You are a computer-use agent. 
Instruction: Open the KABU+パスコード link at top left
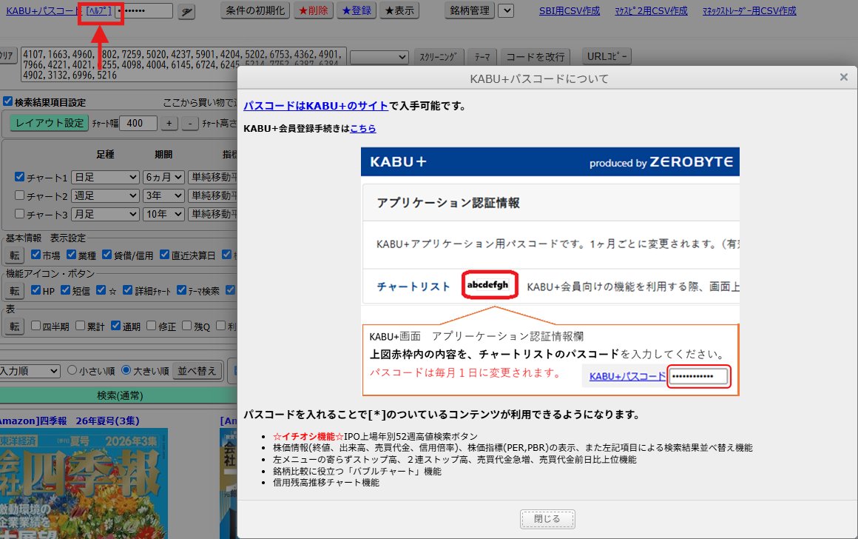[44, 10]
